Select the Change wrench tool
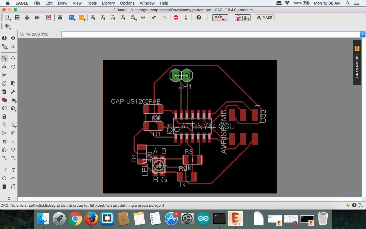The width and height of the screenshot is (366, 229). click(13, 92)
